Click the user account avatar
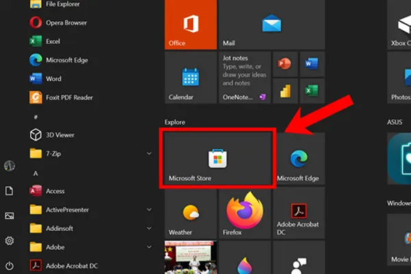 tap(10, 166)
